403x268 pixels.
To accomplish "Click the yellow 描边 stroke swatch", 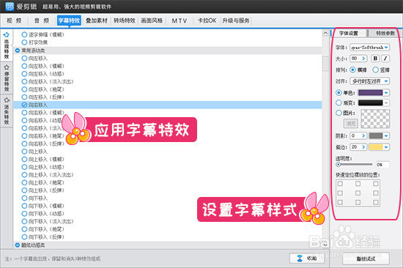I will pos(376,147).
